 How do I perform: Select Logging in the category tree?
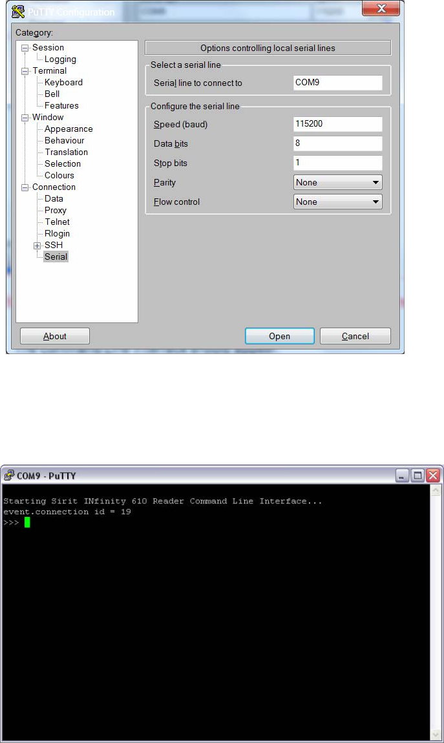[x=60, y=59]
